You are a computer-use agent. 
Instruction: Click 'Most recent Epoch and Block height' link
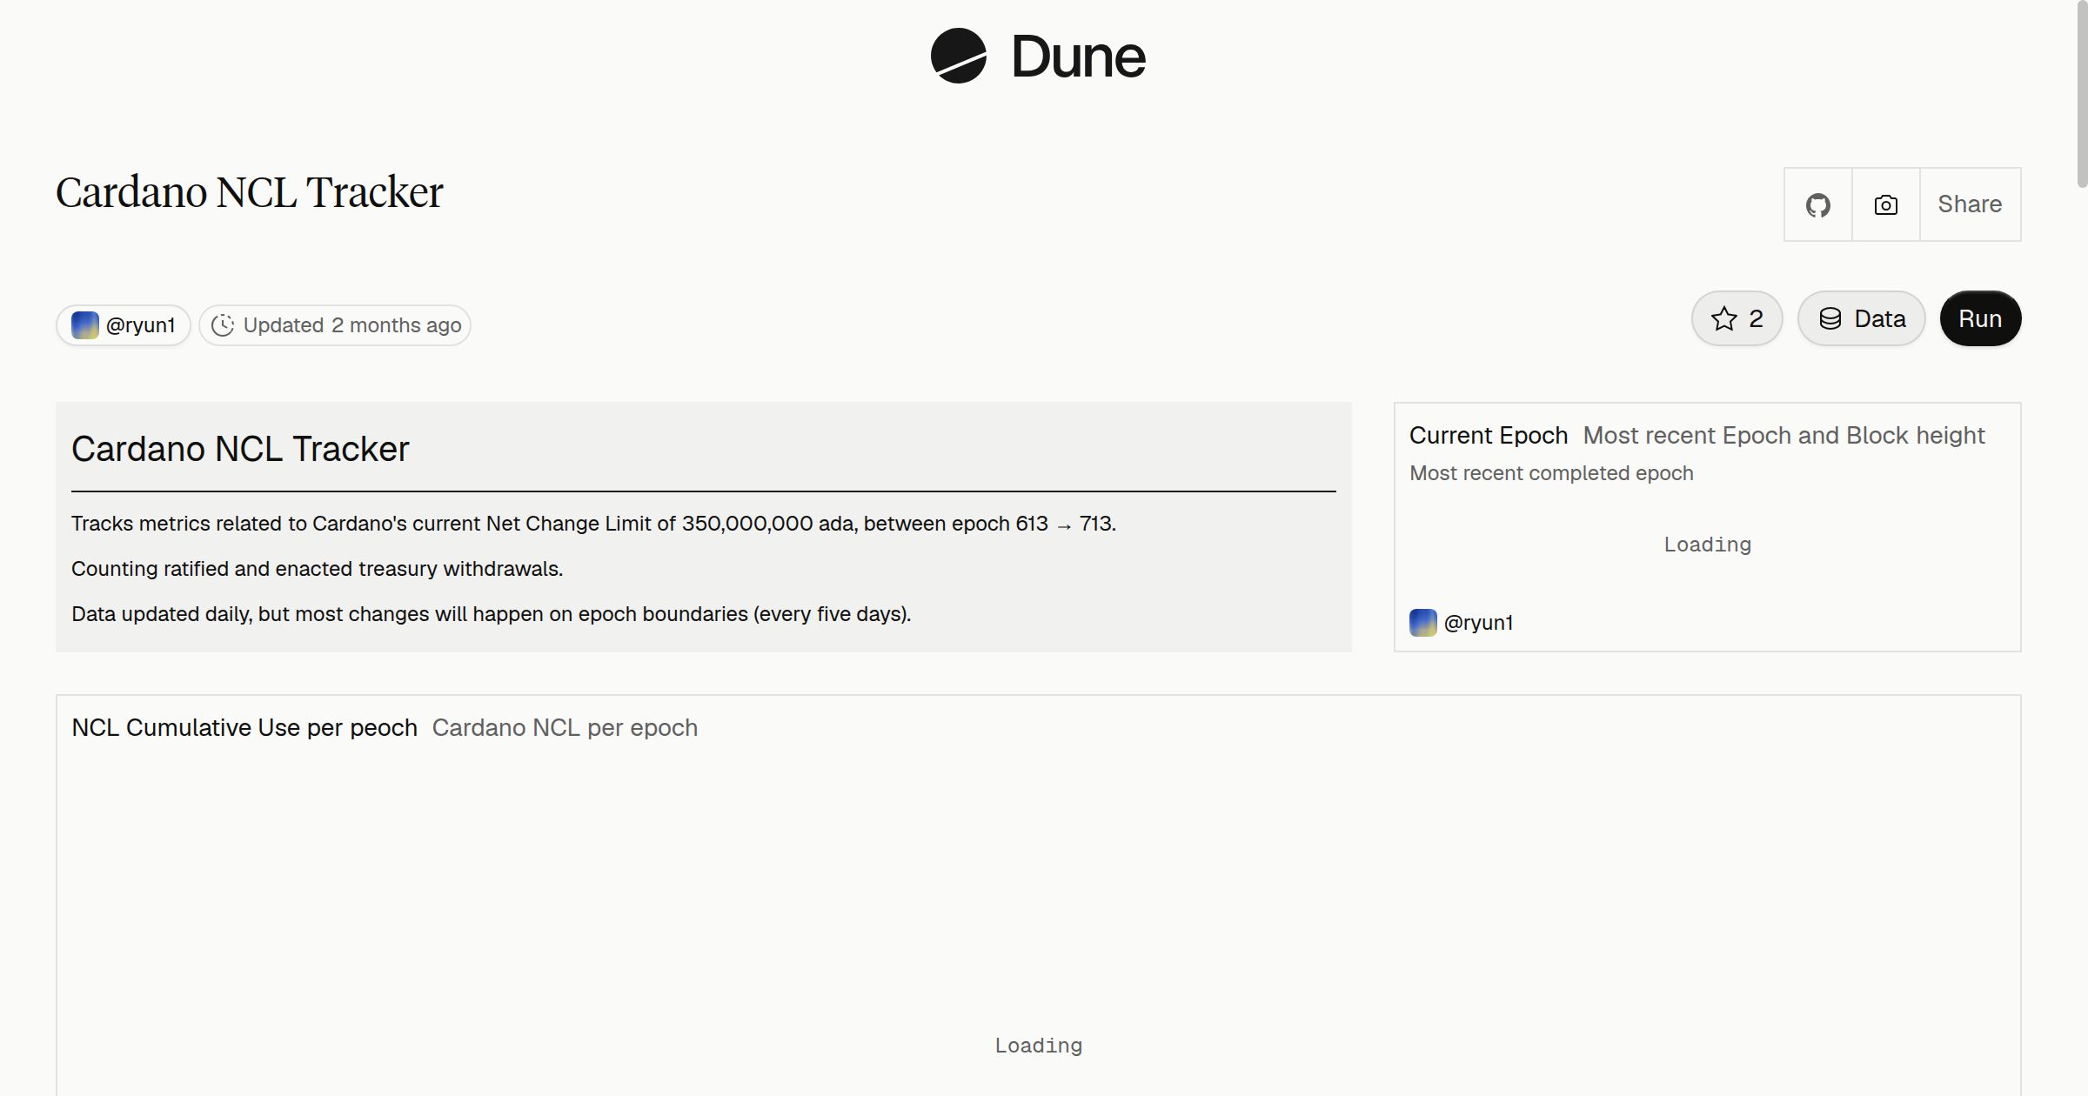1783,435
